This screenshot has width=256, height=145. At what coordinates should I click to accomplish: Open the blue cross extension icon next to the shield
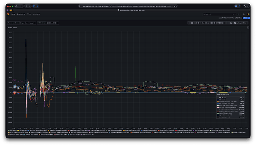[x=37, y=6]
